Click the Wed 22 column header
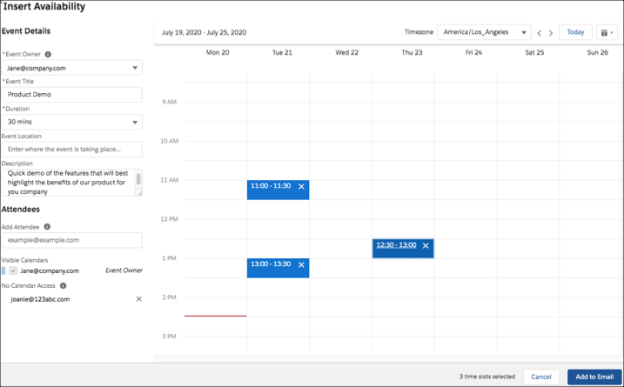This screenshot has height=387, width=624. (x=347, y=52)
